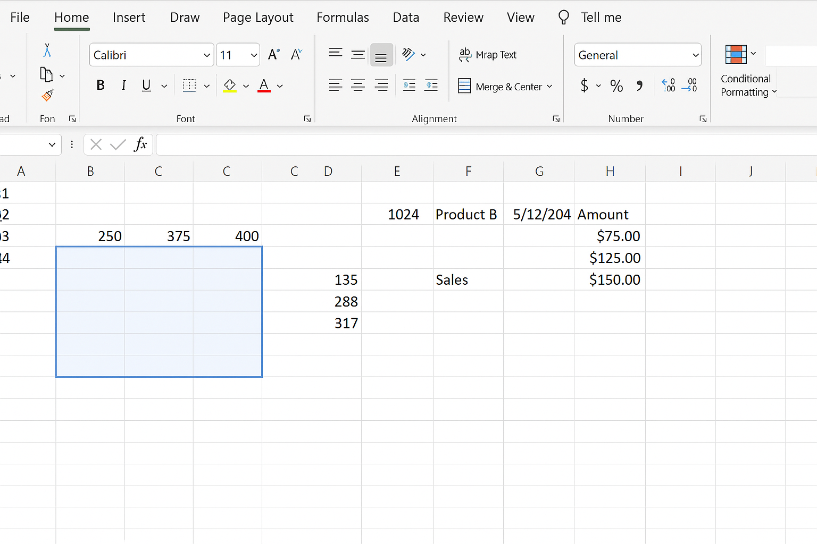The image size is (817, 544).
Task: Expand the Accounting format dropdown arrow
Action: (598, 86)
